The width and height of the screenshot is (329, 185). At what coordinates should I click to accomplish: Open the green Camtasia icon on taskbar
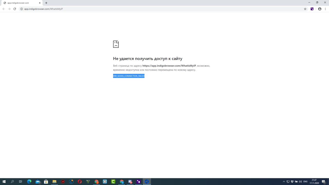pos(113,182)
